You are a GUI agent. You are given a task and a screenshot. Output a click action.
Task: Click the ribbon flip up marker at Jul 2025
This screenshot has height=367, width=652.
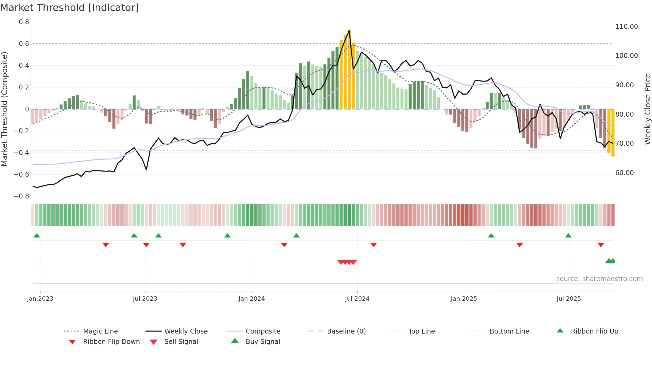568,235
